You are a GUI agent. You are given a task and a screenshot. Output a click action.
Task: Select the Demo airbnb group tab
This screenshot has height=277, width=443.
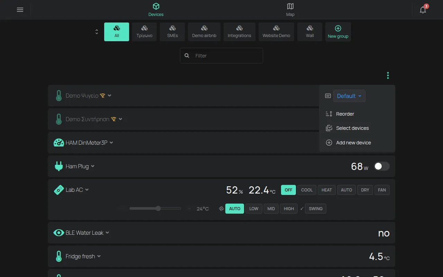[204, 32]
